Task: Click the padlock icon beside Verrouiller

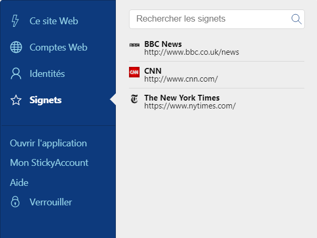Action: pyautogui.click(x=15, y=202)
